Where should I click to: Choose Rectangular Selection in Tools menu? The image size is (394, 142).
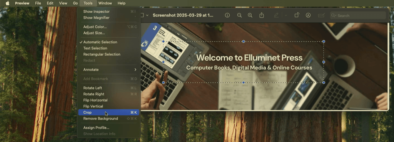[x=109, y=54]
